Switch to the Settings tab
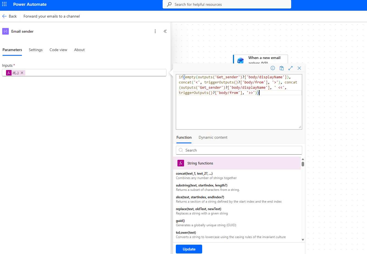The width and height of the screenshot is (367, 254). (x=36, y=50)
